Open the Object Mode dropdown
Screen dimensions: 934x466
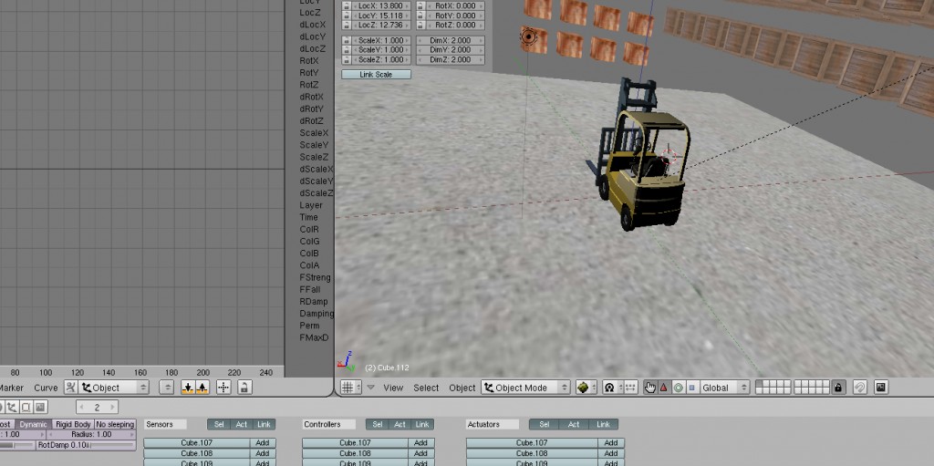tap(526, 388)
